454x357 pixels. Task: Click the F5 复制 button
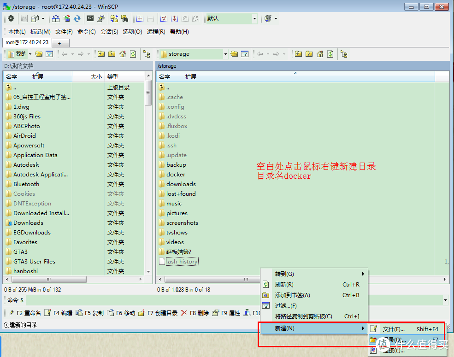pos(90,313)
